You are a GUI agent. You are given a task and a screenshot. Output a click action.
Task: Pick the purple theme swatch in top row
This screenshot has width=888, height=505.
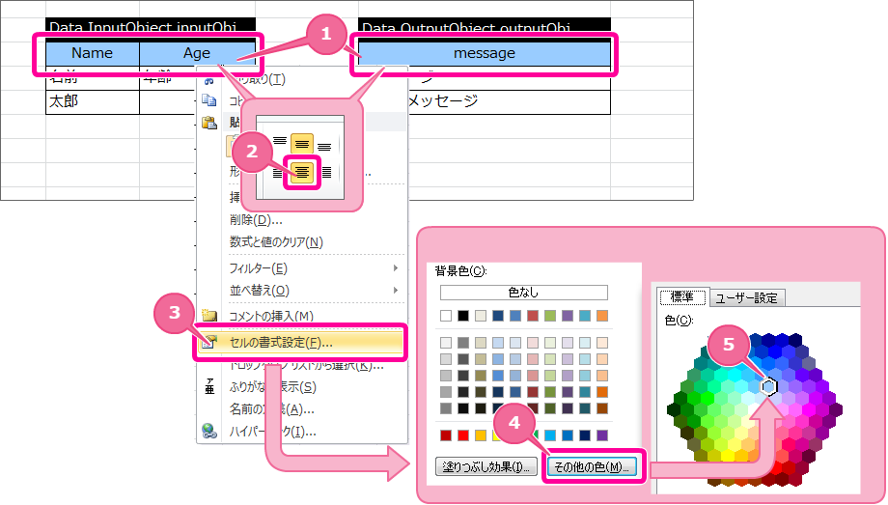click(568, 316)
